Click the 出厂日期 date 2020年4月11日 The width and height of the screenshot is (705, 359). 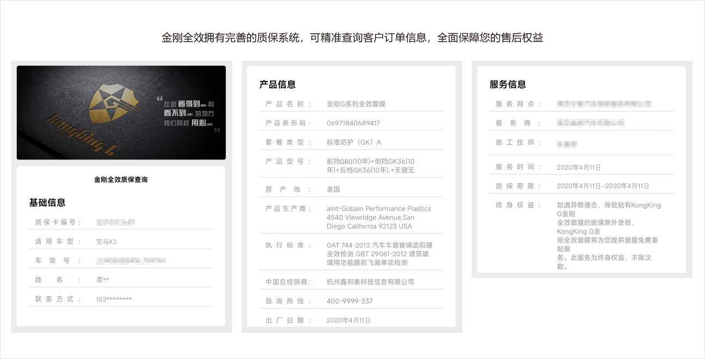tap(348, 320)
